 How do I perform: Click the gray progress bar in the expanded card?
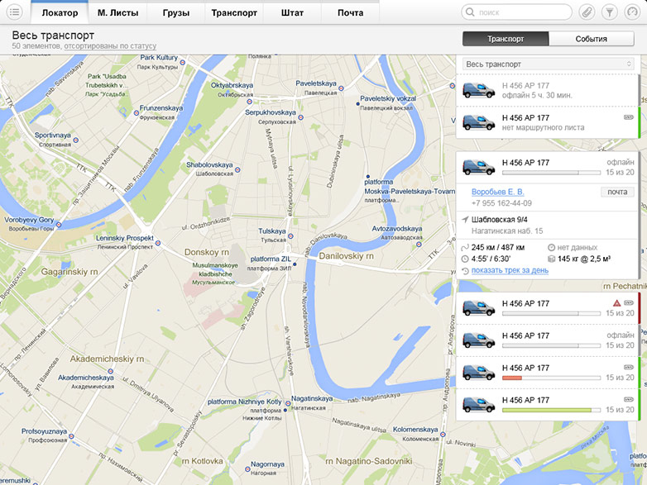tap(551, 173)
